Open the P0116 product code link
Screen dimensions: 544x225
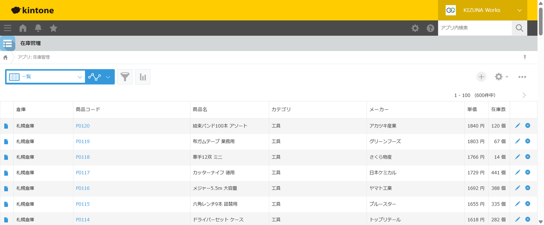coord(83,188)
